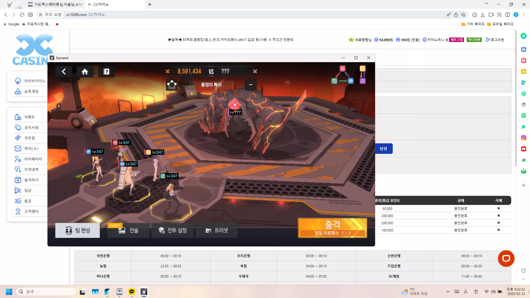
Task: Open 전투 설정 battle settings
Action: pos(173,230)
